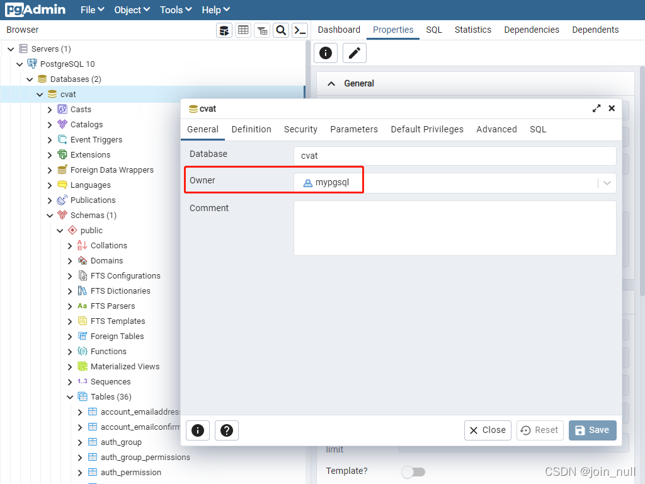Switch to the Dependencies tab

[x=532, y=30]
